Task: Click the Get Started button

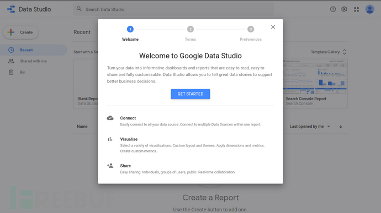Action: pyautogui.click(x=190, y=94)
